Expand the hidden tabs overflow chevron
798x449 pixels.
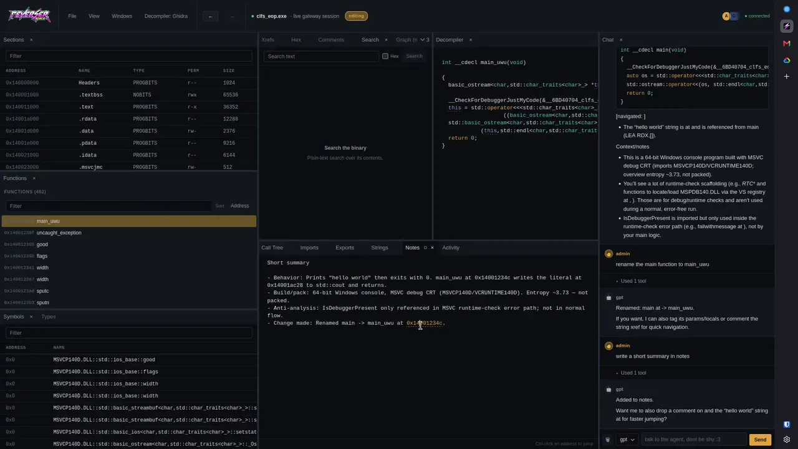pos(423,40)
